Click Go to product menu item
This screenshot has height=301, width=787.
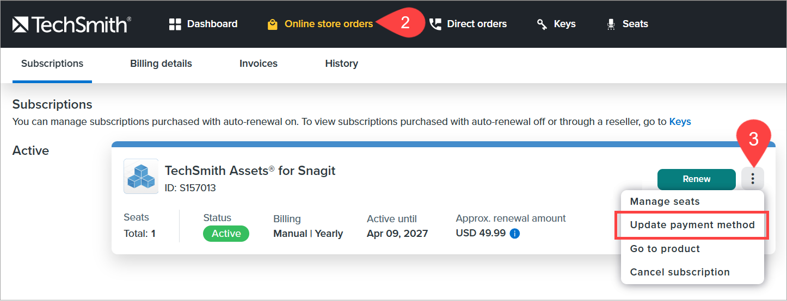pos(665,249)
